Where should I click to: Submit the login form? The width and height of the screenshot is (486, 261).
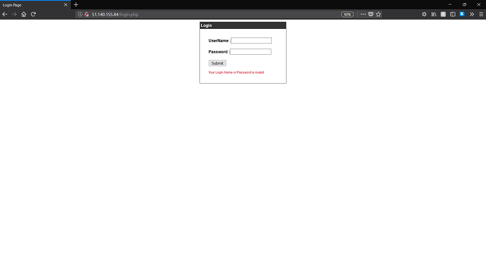click(217, 63)
